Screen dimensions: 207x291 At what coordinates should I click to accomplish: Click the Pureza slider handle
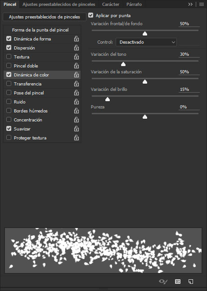(x=145, y=117)
